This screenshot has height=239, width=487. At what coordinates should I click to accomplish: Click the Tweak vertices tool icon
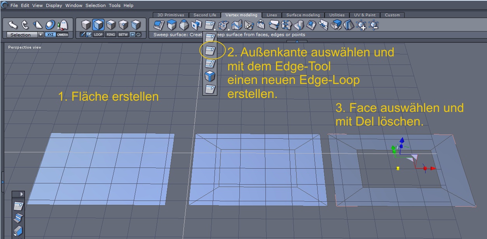[223, 25]
